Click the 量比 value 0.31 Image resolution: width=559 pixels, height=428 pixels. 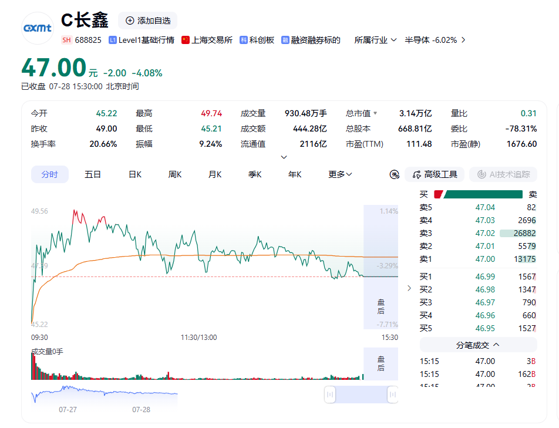pyautogui.click(x=528, y=113)
